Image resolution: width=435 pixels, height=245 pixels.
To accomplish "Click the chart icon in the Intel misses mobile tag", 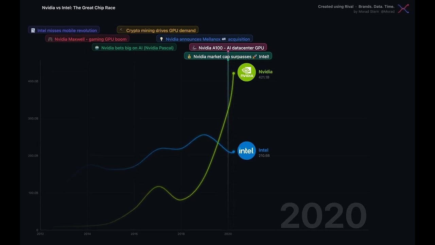I will [33, 30].
